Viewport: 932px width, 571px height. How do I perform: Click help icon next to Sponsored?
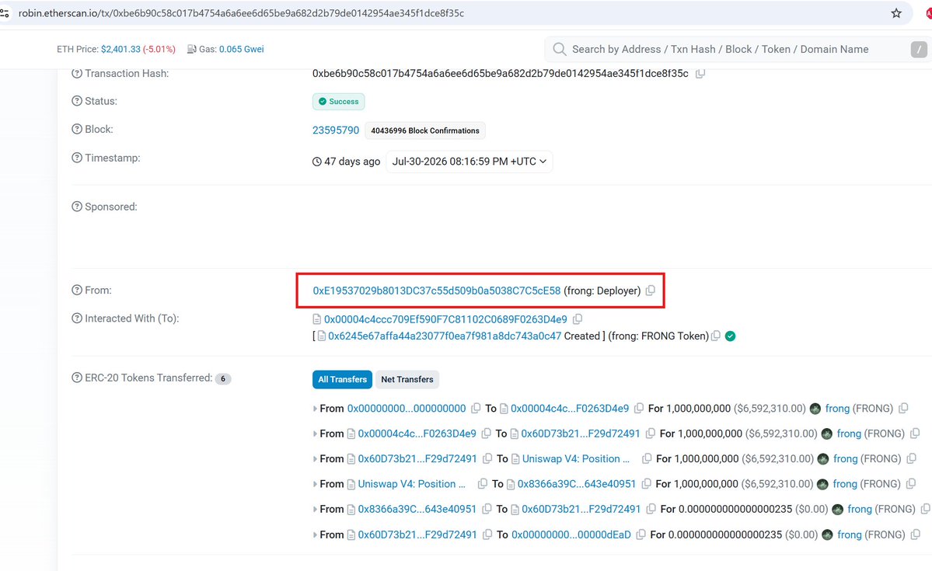tap(77, 206)
